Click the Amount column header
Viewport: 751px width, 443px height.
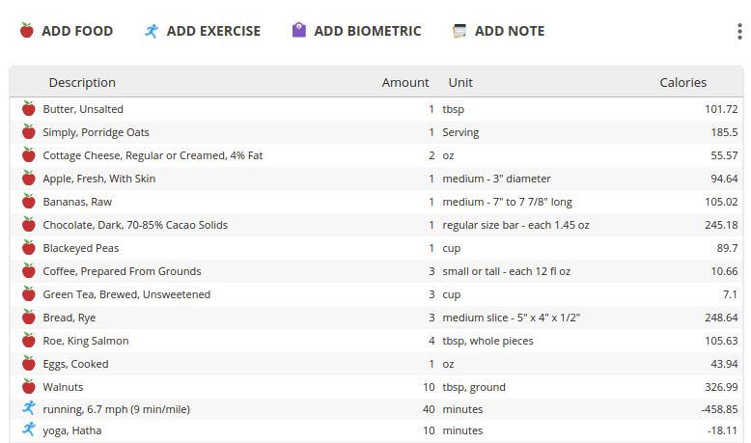click(x=405, y=83)
